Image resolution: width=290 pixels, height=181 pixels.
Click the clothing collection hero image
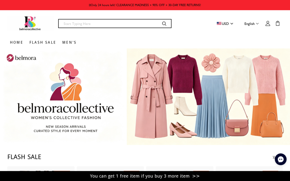tap(208, 97)
